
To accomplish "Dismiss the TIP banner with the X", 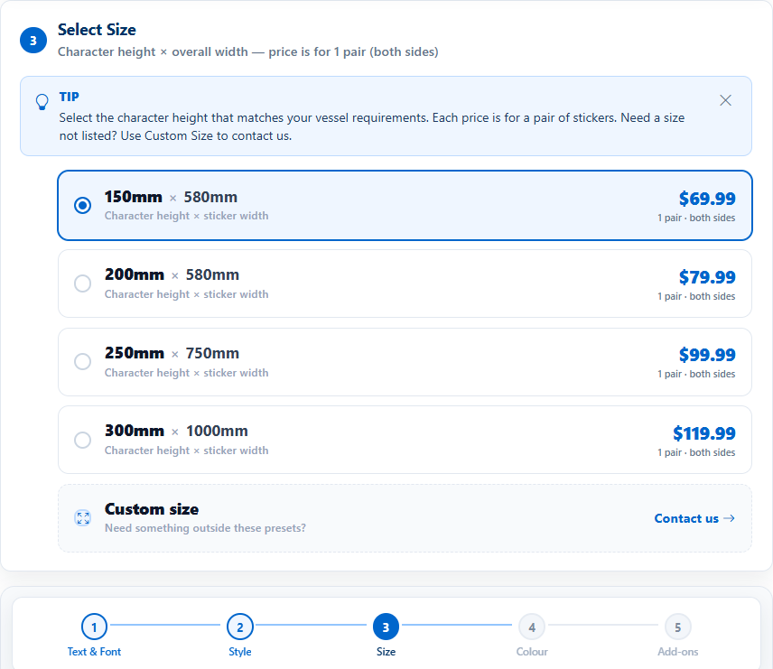I will click(x=725, y=100).
